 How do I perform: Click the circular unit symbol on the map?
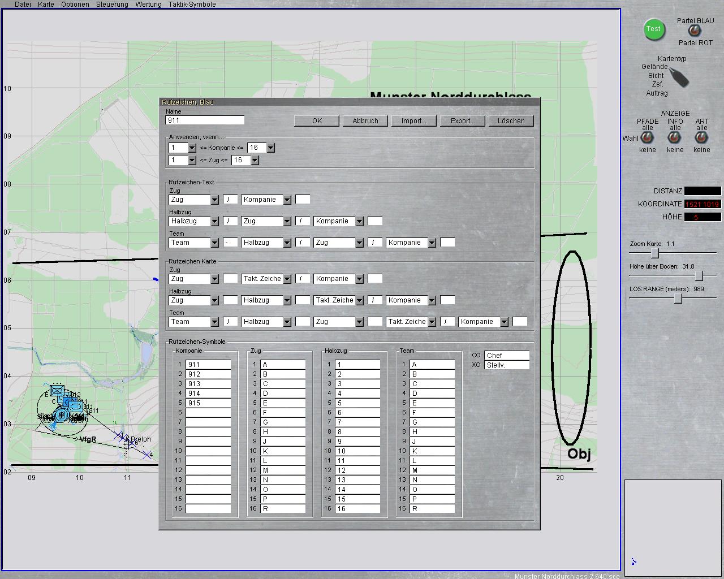[61, 415]
